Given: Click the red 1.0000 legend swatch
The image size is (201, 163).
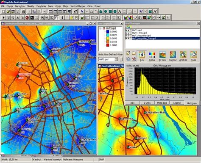Looking at the screenshot, I should click(x=108, y=45).
